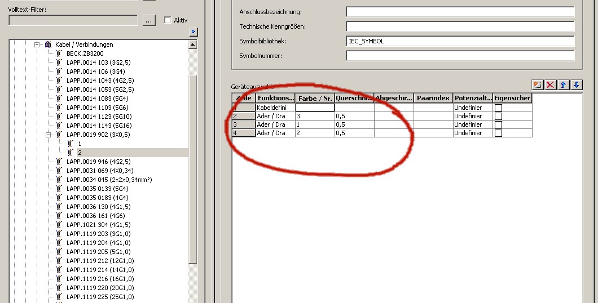Select LAPP.0014 1123 (5G10)
Image resolution: width=598 pixels, height=303 pixels.
coord(99,117)
